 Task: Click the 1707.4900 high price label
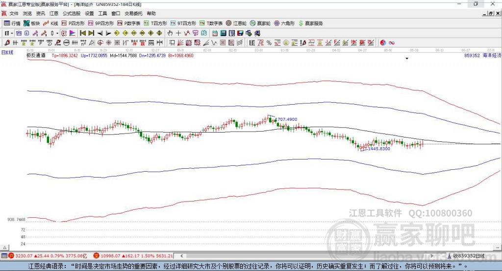point(286,119)
